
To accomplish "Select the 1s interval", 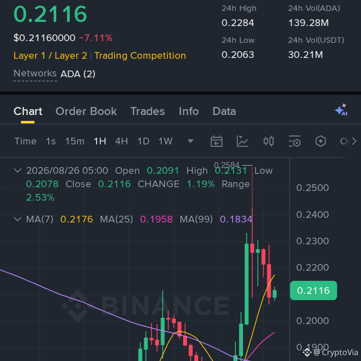I will [x=51, y=141].
